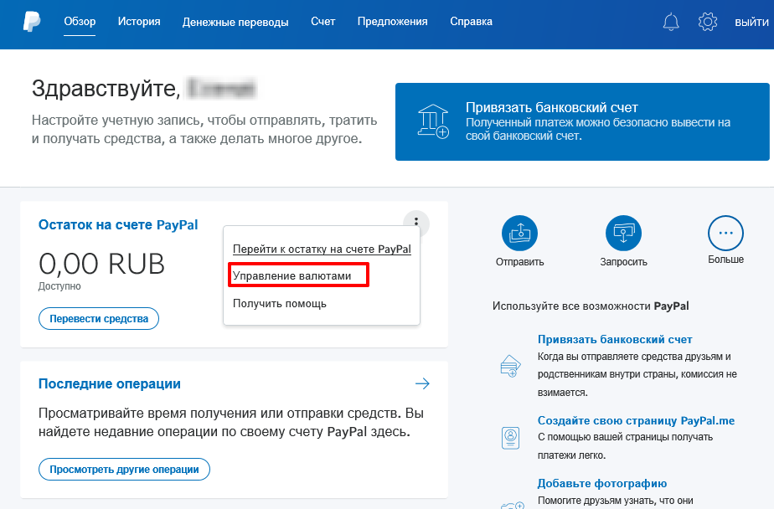Switch to the Счет tab
This screenshot has width=774, height=509.
tap(322, 22)
